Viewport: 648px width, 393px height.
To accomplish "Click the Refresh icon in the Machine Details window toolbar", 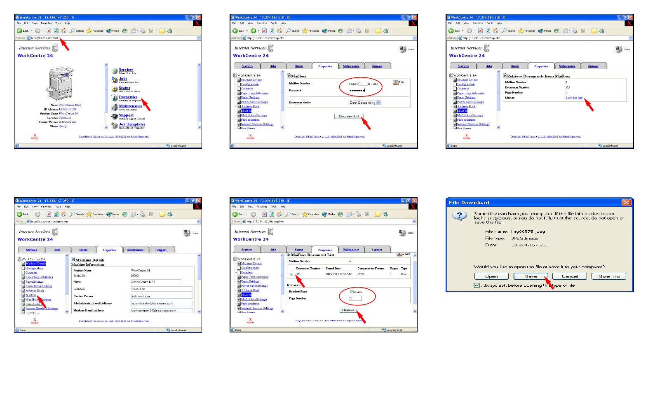I will (x=56, y=214).
